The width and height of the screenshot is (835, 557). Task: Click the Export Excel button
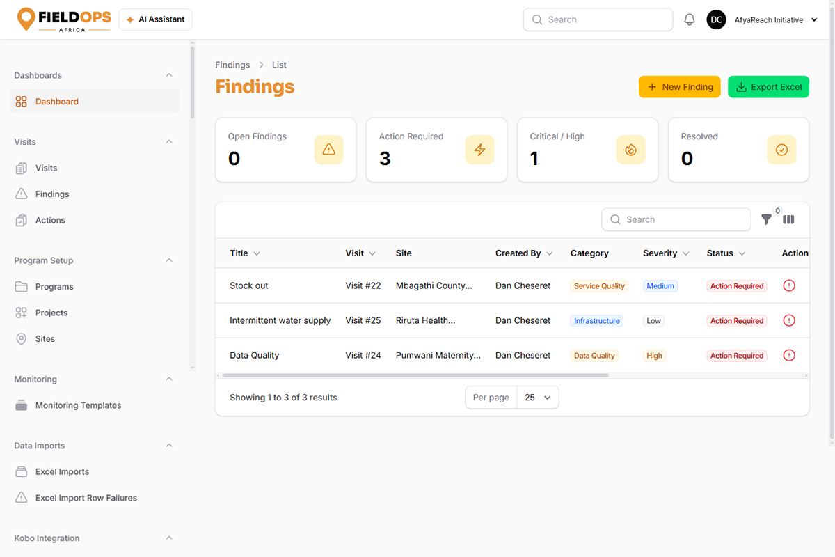tap(769, 87)
